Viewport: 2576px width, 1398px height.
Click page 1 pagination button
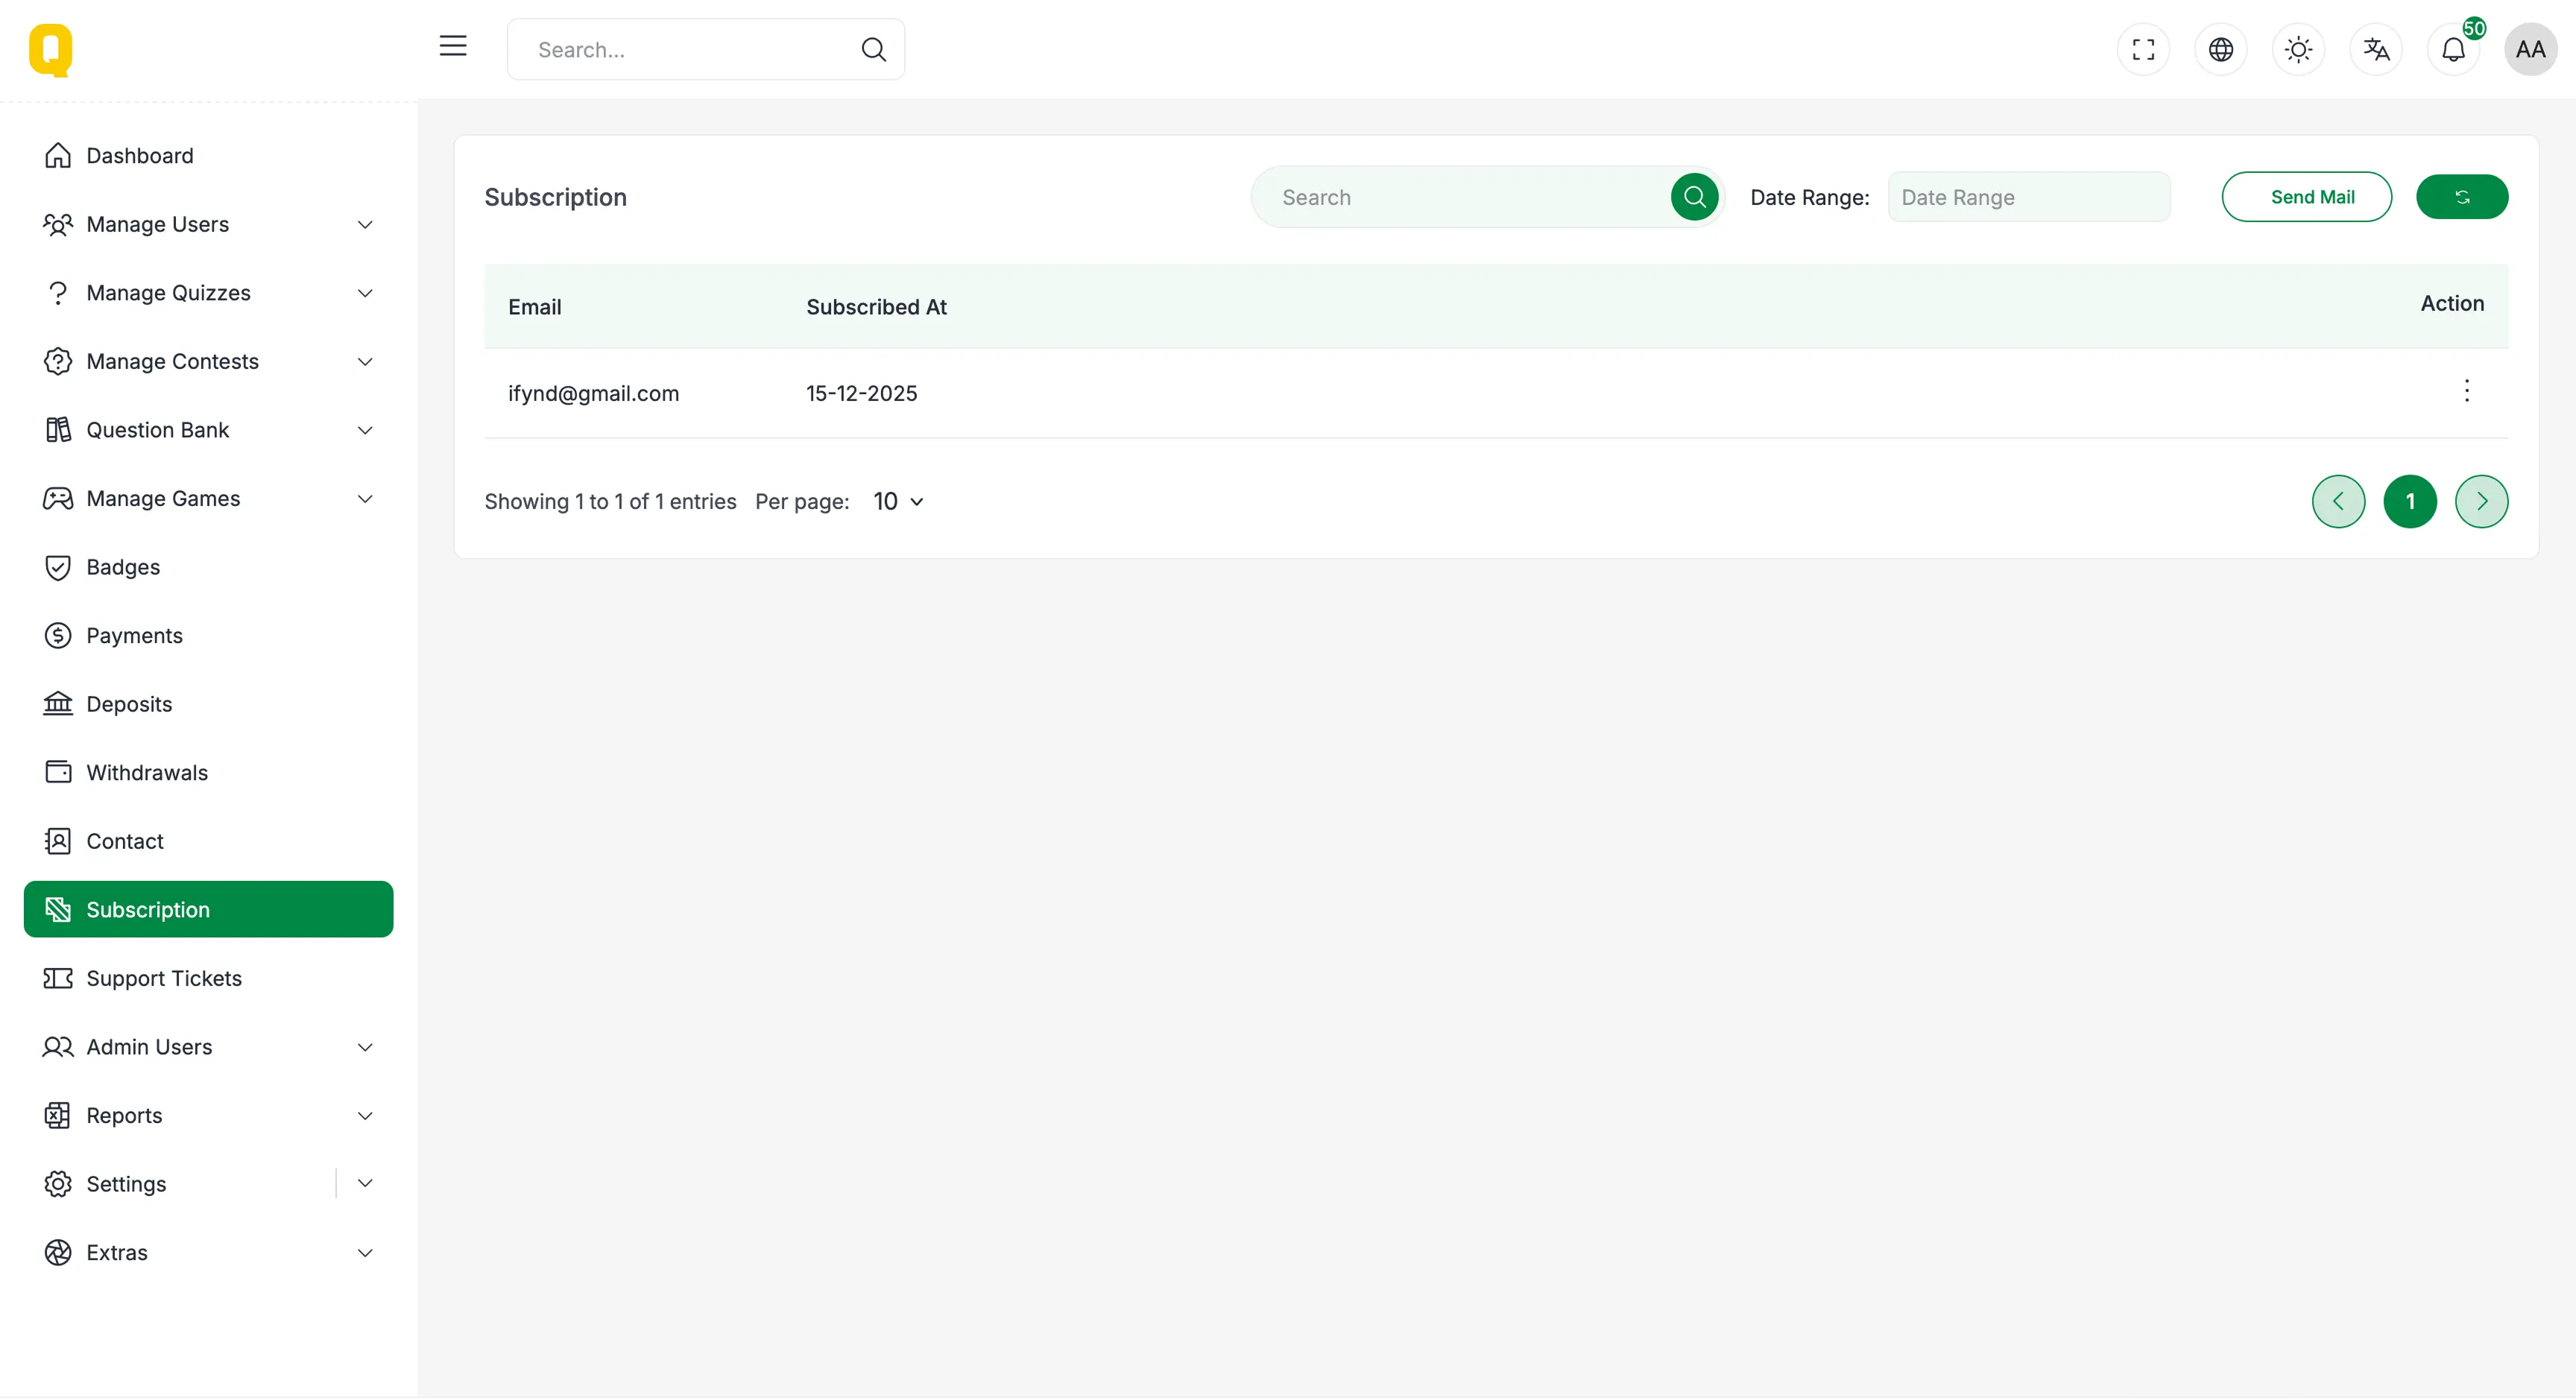click(2409, 502)
